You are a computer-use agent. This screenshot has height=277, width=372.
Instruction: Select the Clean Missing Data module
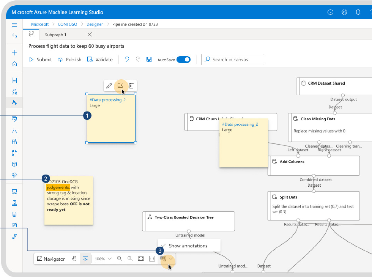330,127
